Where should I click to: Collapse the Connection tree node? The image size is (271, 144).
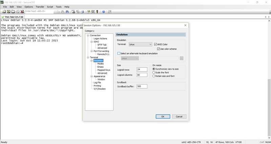pyautogui.click(x=88, y=35)
